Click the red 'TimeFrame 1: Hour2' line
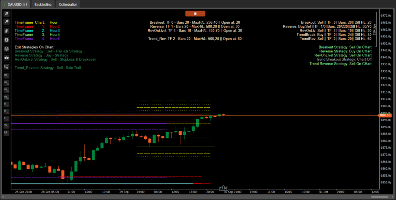 click(37, 26)
